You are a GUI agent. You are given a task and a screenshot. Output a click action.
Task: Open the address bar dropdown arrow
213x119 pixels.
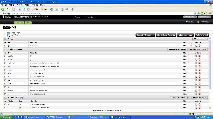(195, 13)
